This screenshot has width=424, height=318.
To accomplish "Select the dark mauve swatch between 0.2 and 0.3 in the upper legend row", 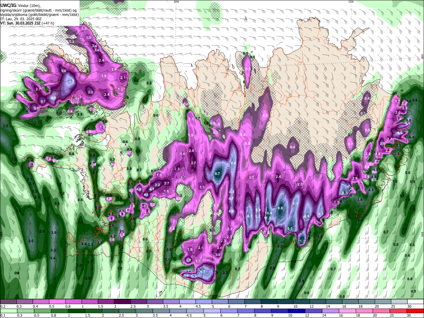I will (8, 301).
